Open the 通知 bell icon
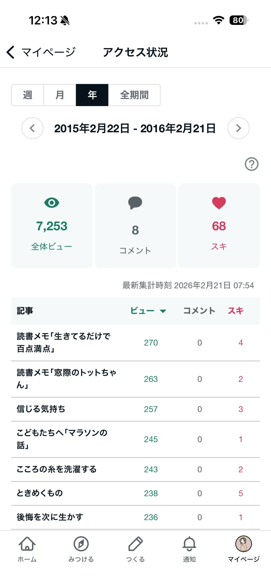The width and height of the screenshot is (271, 588). [x=189, y=544]
